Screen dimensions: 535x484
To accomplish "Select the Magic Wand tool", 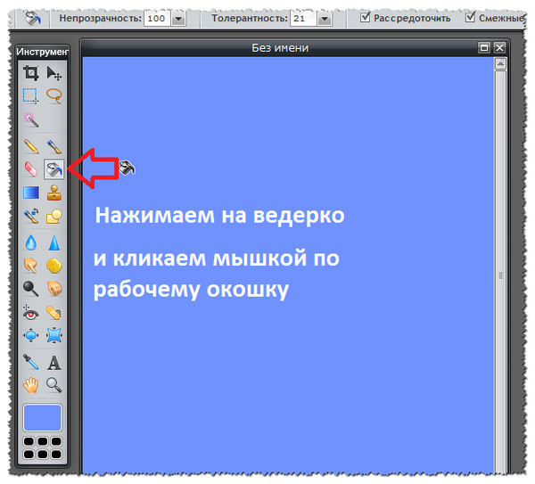I will tap(30, 119).
